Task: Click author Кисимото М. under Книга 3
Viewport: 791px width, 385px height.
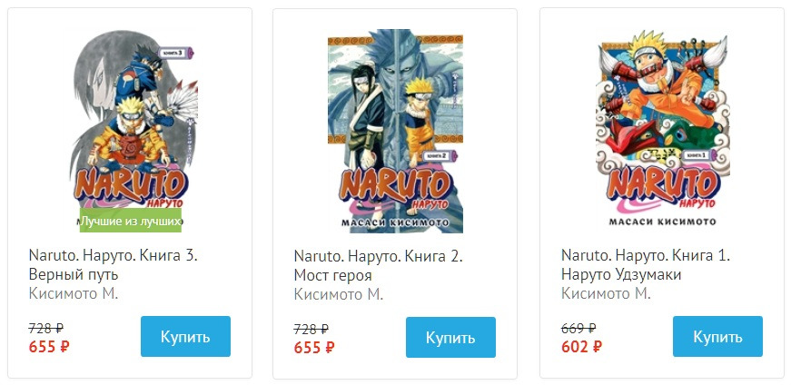Action: [x=74, y=294]
